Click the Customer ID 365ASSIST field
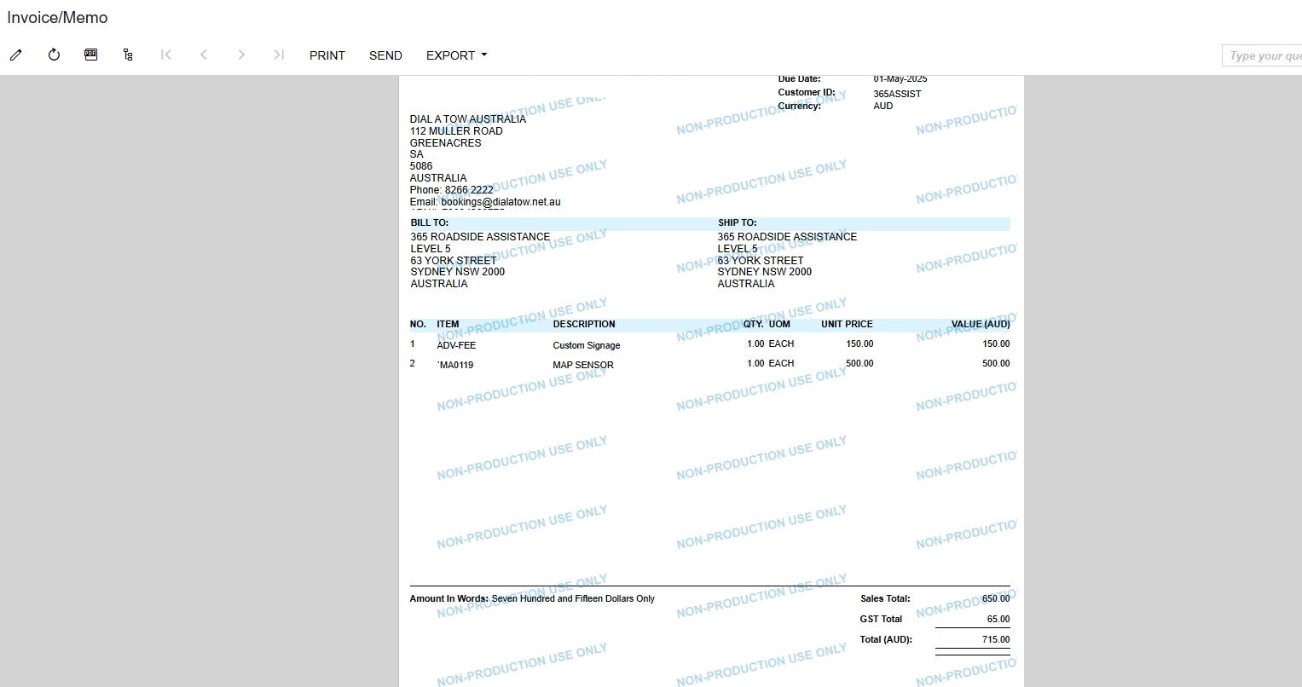 point(896,94)
